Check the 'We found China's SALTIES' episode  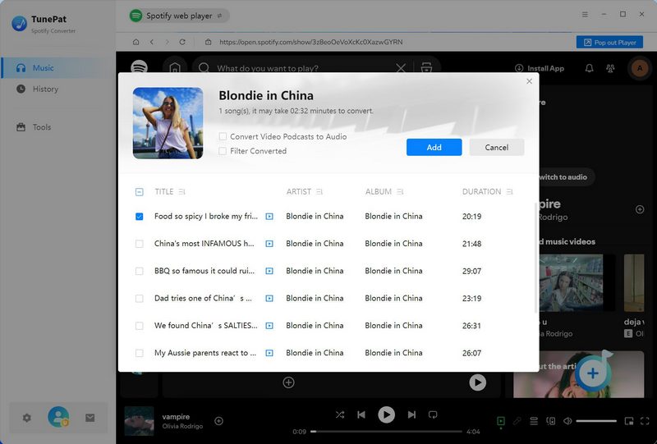click(x=140, y=326)
